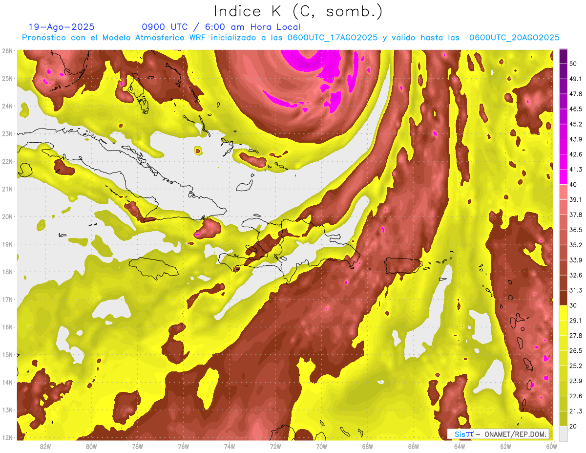Select the colorbar value 25.2
586x453 pixels.
[576, 366]
